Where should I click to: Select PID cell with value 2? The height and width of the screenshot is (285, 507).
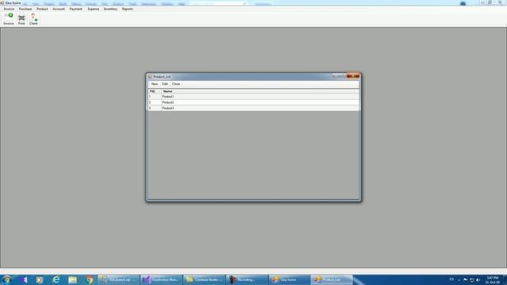(x=154, y=102)
